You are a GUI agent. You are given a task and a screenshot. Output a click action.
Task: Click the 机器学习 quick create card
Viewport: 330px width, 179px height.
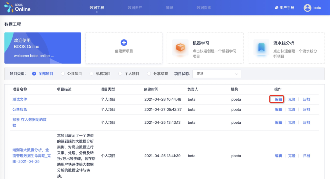205,48
